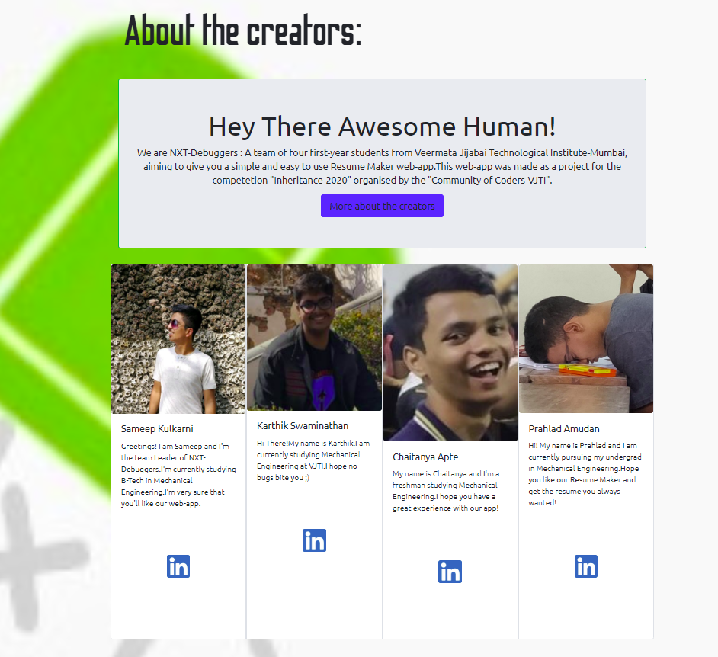Click Chaitanya's freshman bio text
Image resolution: width=718 pixels, height=657 pixels.
[x=446, y=491]
